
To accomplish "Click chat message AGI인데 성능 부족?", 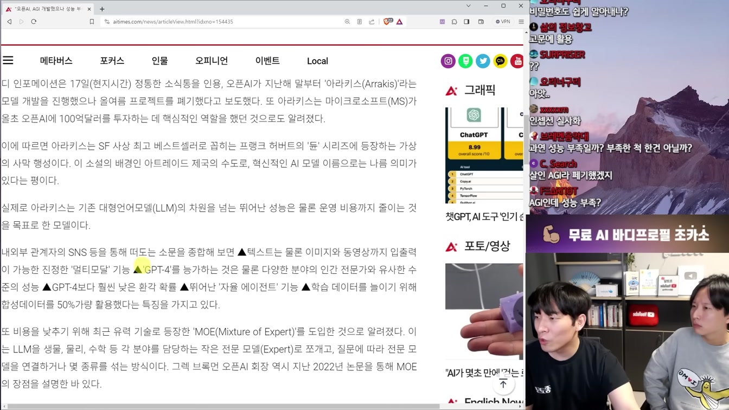I will (565, 203).
